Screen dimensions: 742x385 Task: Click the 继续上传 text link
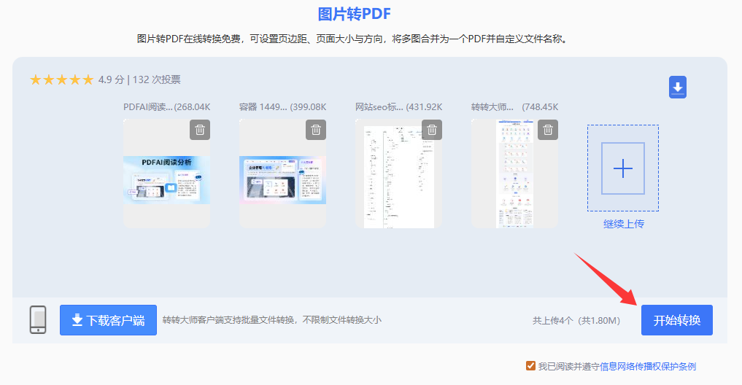623,224
